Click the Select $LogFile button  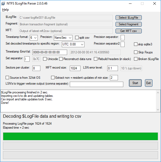tap(128, 18)
